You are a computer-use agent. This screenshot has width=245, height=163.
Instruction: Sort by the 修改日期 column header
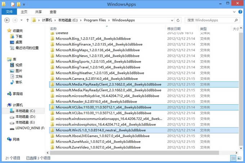point(174,29)
